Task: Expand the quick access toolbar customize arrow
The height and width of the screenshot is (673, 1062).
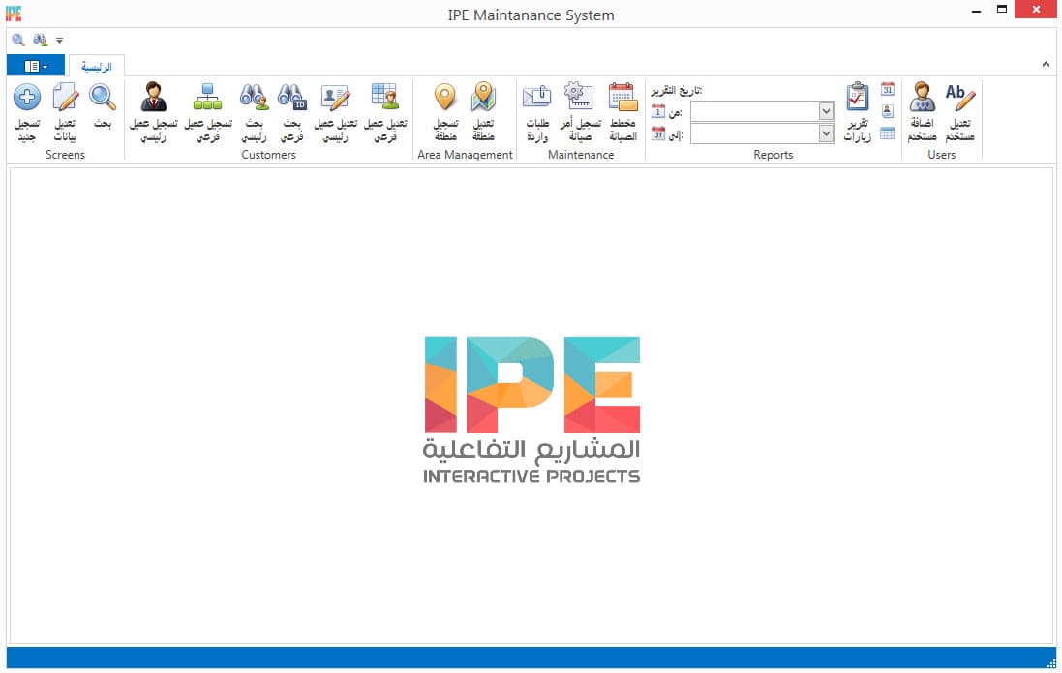Action: 60,41
